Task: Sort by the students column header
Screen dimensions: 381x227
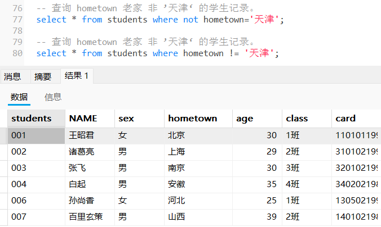Action: [36, 119]
